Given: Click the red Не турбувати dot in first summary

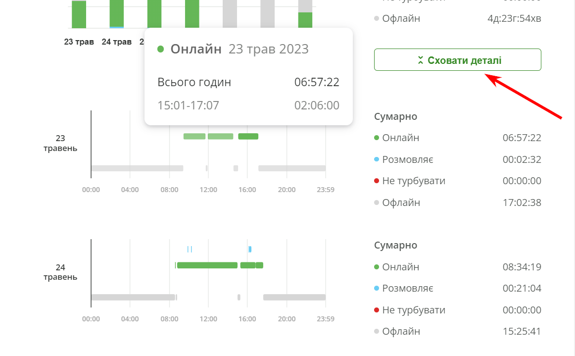Looking at the screenshot, I should tap(377, 181).
